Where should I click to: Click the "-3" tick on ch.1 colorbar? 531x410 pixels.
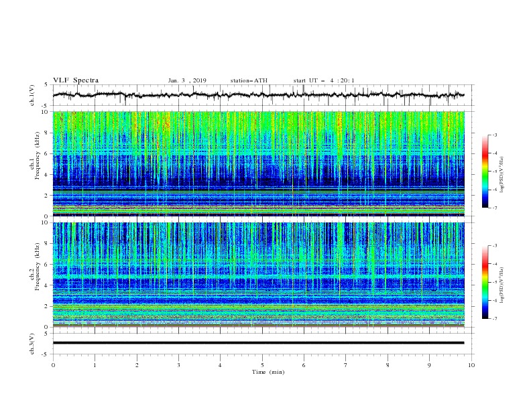[494, 135]
